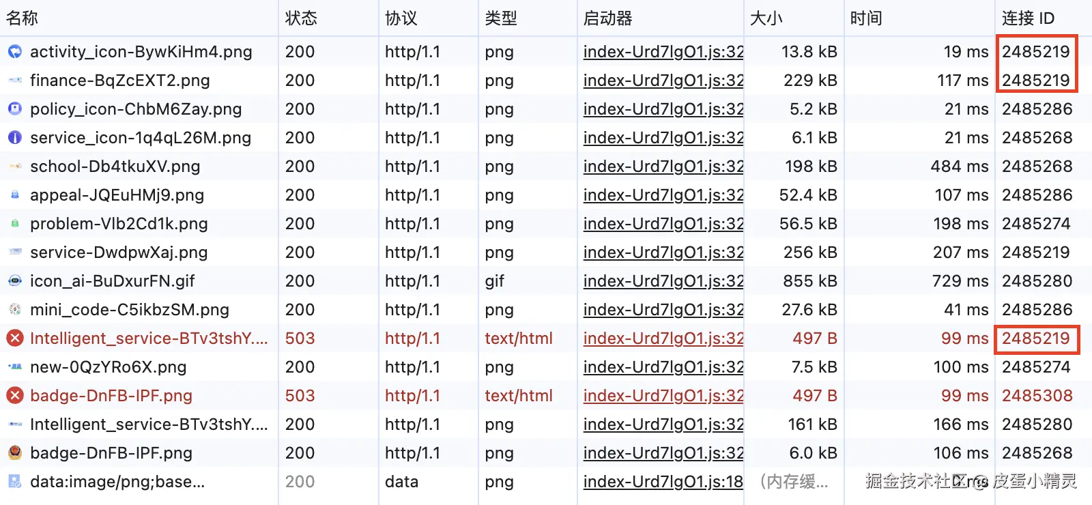Viewport: 1092px width, 505px height.
Task: Select the data:image/png;base request name
Action: pos(117,482)
